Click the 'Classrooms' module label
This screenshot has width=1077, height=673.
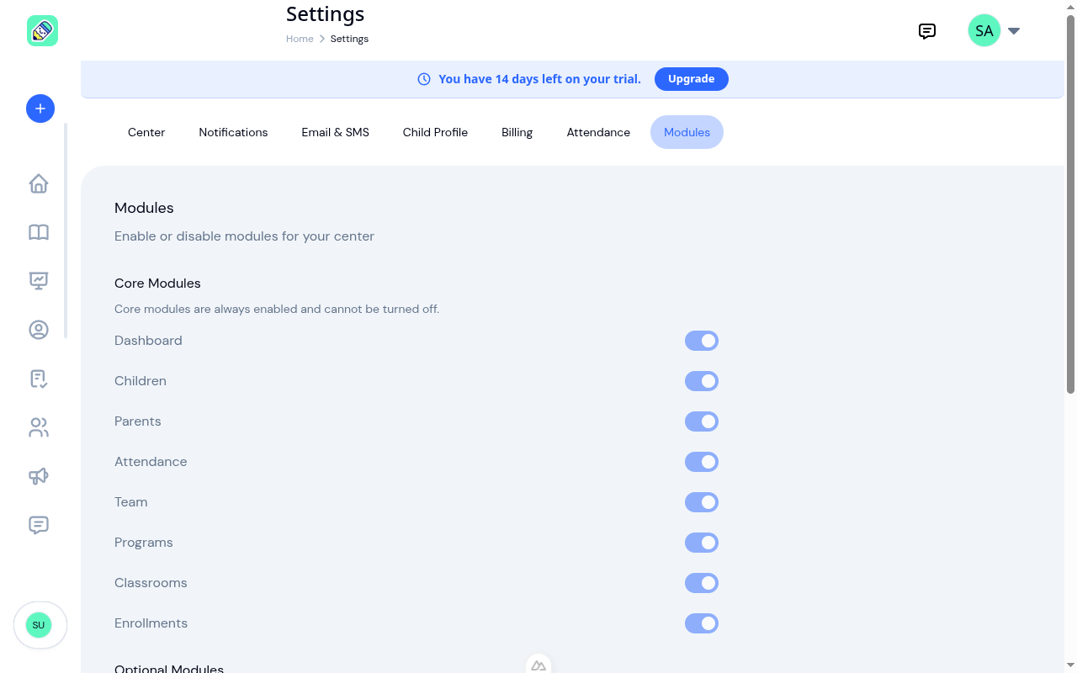(x=151, y=583)
